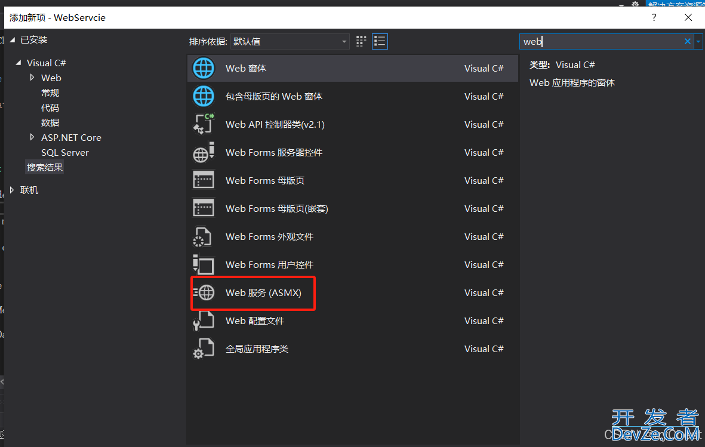Image resolution: width=705 pixels, height=447 pixels.
Task: Expand the ASP.NET Core node arrow
Action: coord(32,137)
